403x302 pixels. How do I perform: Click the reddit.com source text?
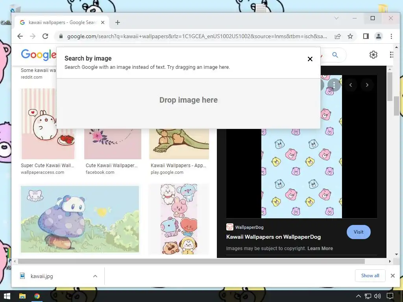coord(31,77)
